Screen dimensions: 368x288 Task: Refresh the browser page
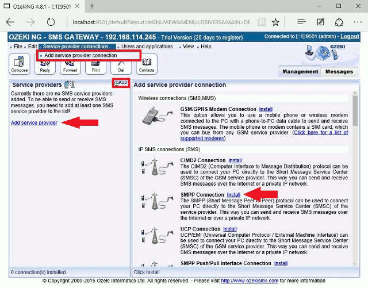51,22
